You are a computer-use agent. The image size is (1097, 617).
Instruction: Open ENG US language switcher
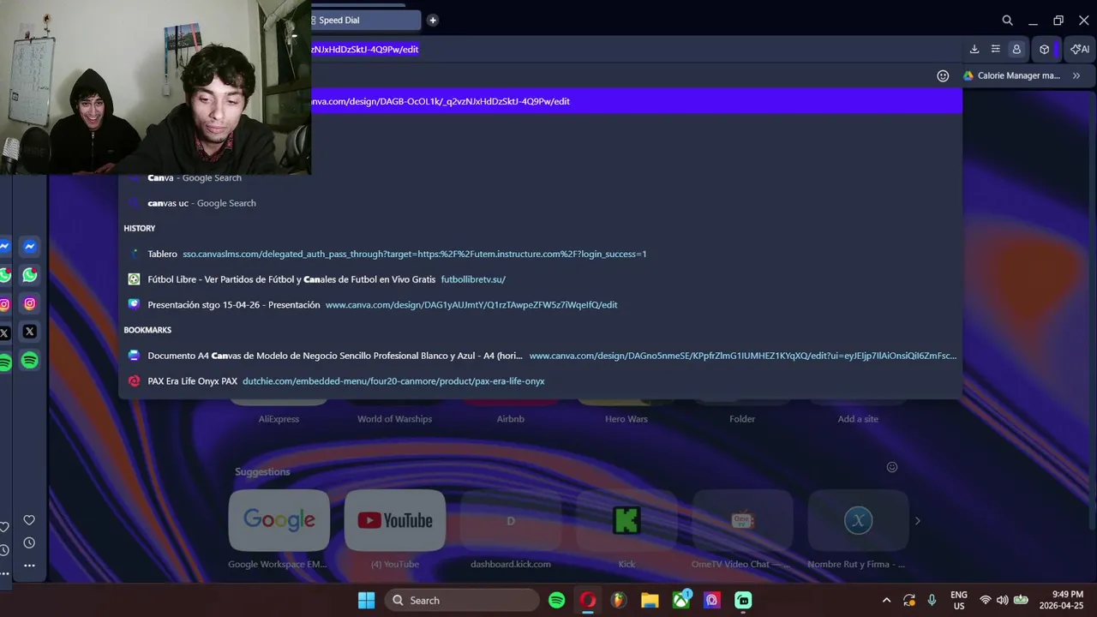tap(959, 601)
